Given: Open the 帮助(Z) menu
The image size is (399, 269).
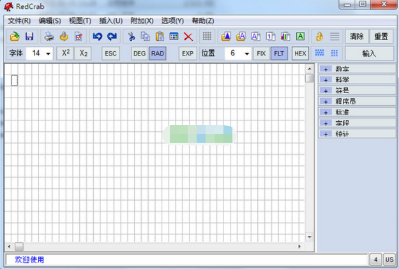Looking at the screenshot, I should (x=203, y=21).
